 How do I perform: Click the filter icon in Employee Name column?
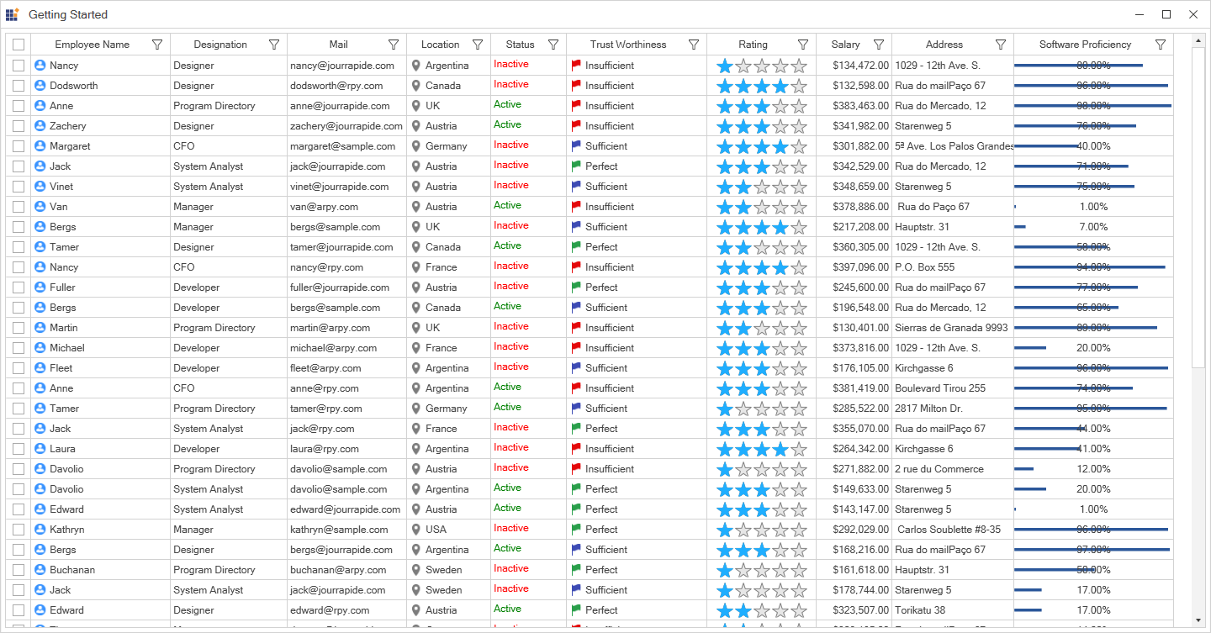point(157,45)
